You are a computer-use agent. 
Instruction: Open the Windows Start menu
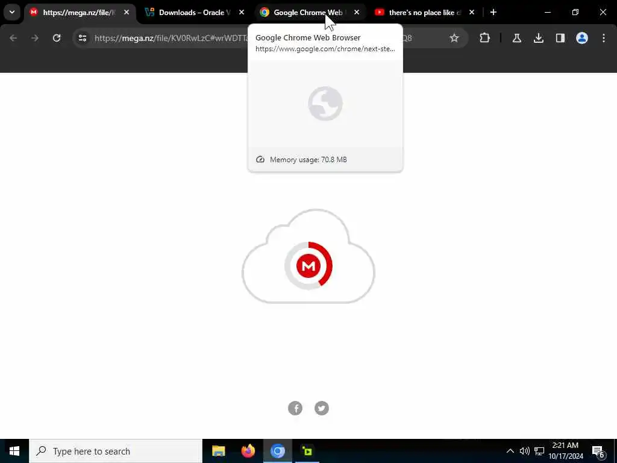pyautogui.click(x=14, y=451)
